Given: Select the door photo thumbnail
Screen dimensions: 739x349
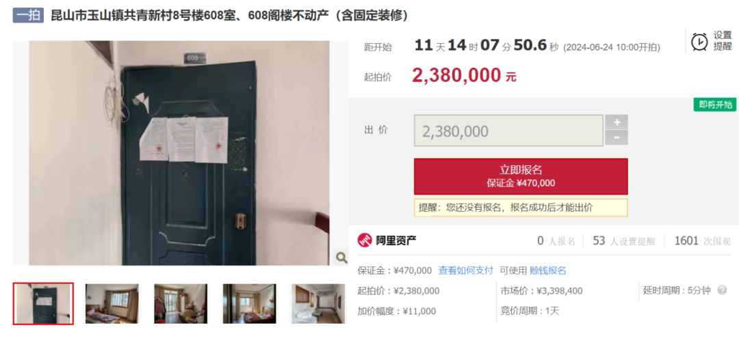Looking at the screenshot, I should pos(43,303).
